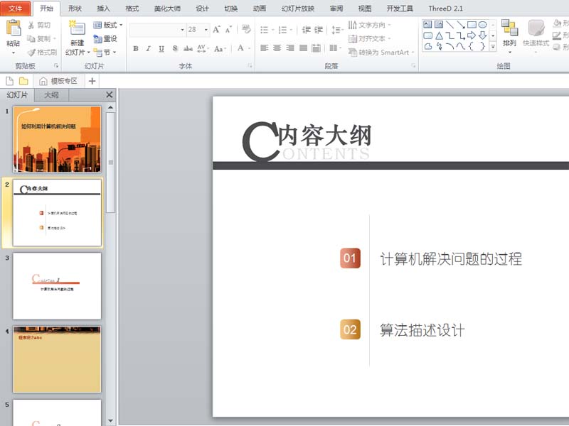This screenshot has width=569, height=426.
Task: Close the slide thumbnail pane
Action: (x=110, y=95)
